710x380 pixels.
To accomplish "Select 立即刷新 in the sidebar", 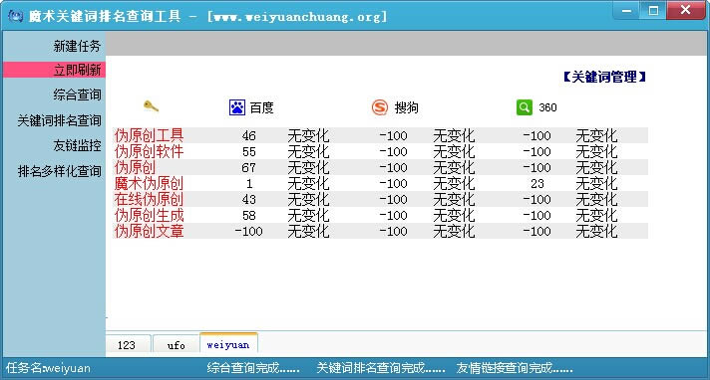I will pyautogui.click(x=54, y=70).
